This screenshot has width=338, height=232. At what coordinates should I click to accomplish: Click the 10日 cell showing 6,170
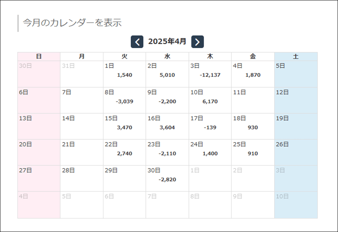(210, 100)
